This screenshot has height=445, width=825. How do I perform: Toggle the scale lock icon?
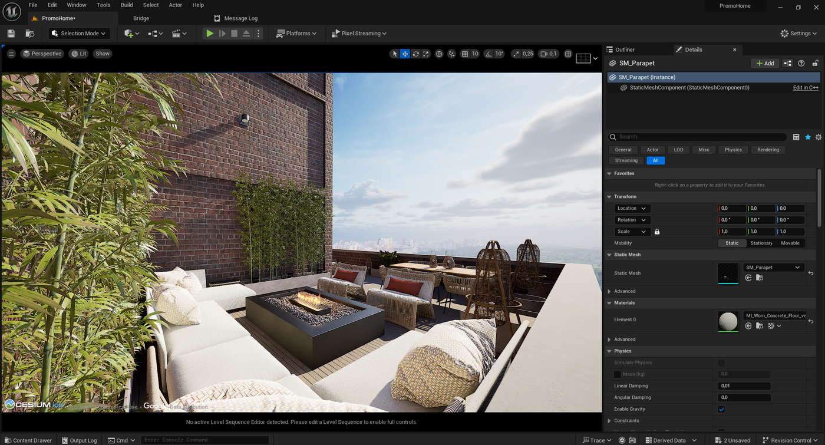click(657, 232)
